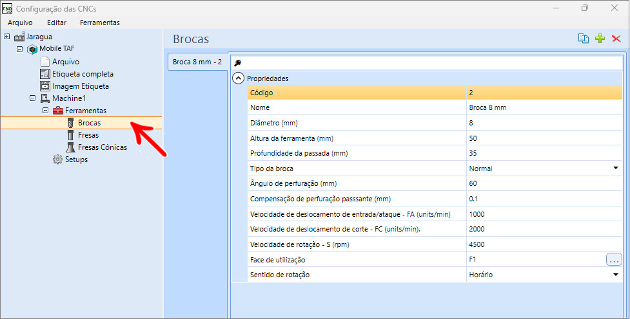Click the Altura da ferramenta (mm) label

click(291, 138)
